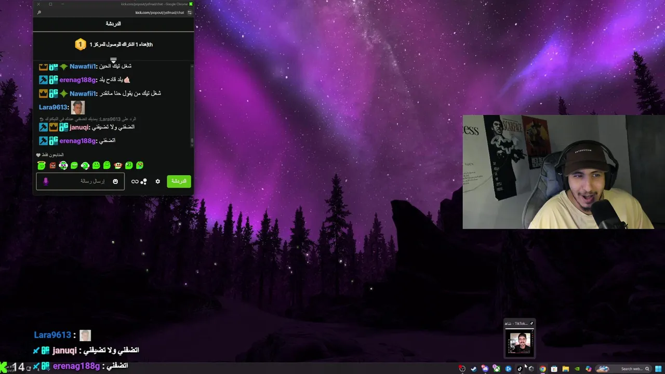Screen dimensions: 665x374
Task: Click erenag188g on the اتضفني message
Action: point(78,141)
